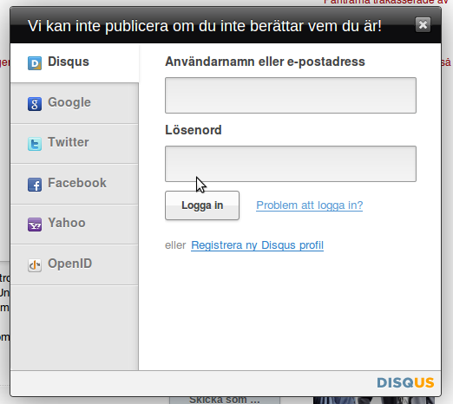
Task: Focus the Lösenord password field
Action: [291, 164]
